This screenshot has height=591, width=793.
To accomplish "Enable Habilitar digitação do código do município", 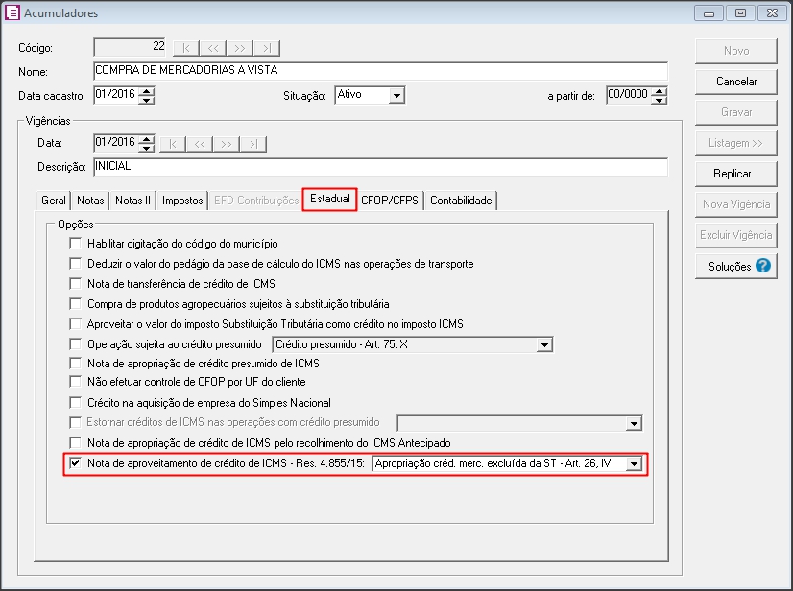I will (x=77, y=244).
